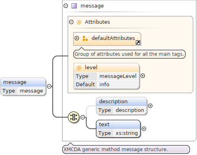Click the Attributes @ icon
The height and width of the screenshot is (155, 197).
coord(79,22)
